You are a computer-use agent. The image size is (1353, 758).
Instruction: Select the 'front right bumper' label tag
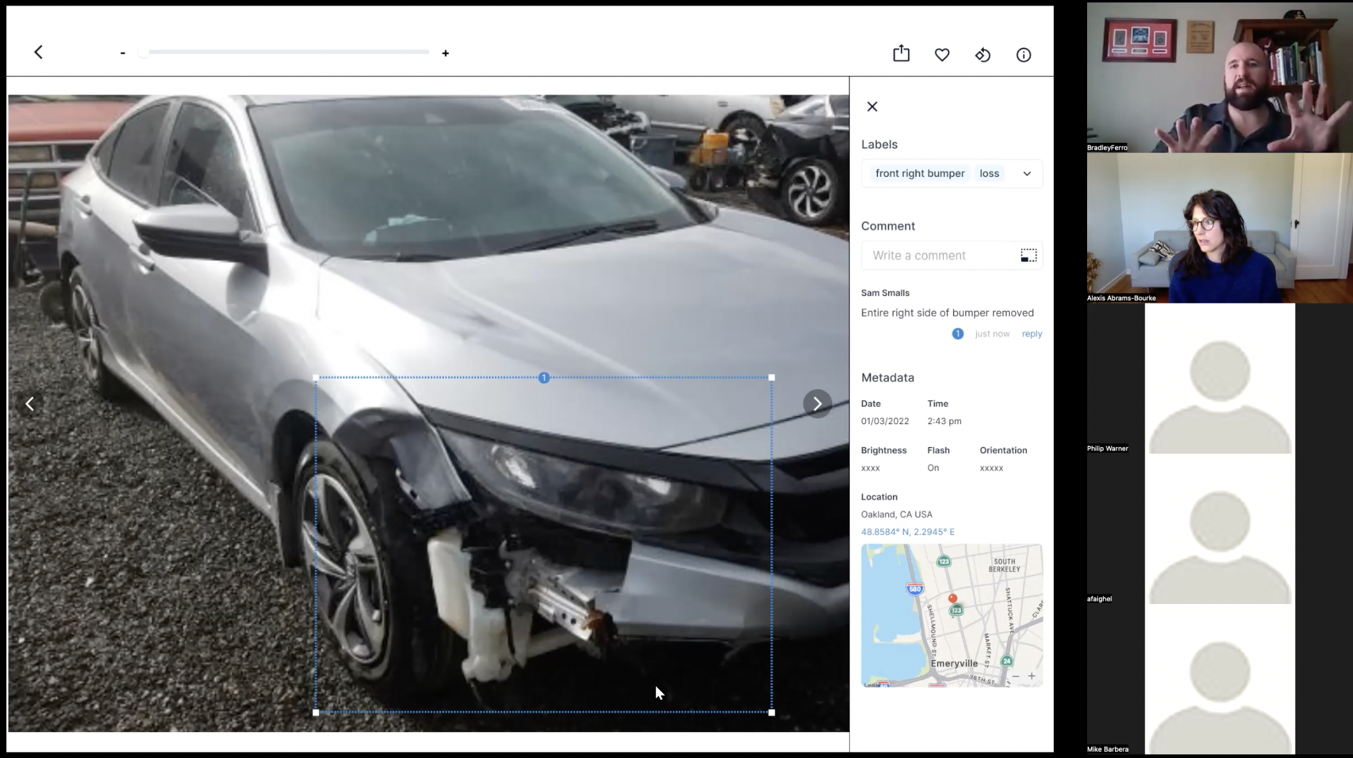coord(920,174)
